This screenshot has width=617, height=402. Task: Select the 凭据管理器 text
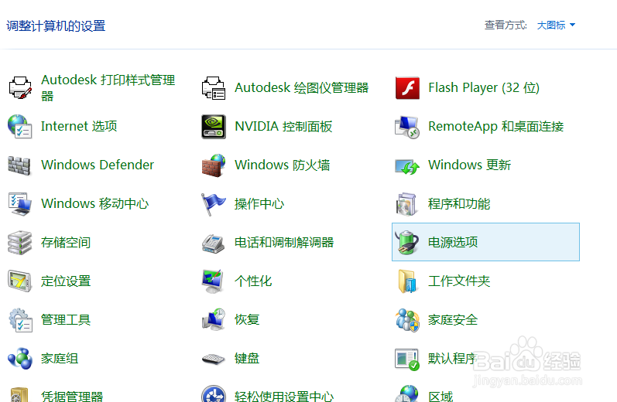point(72,396)
